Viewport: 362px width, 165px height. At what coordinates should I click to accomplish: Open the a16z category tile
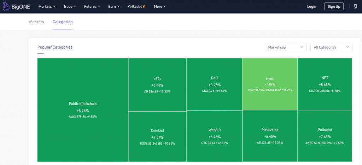click(157, 84)
